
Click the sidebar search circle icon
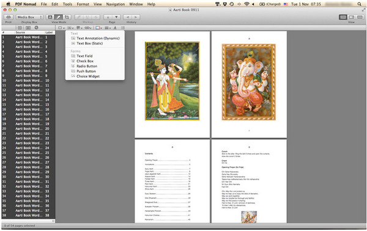coord(36,28)
